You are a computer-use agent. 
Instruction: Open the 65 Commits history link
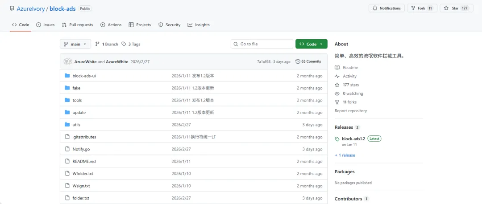(x=308, y=61)
